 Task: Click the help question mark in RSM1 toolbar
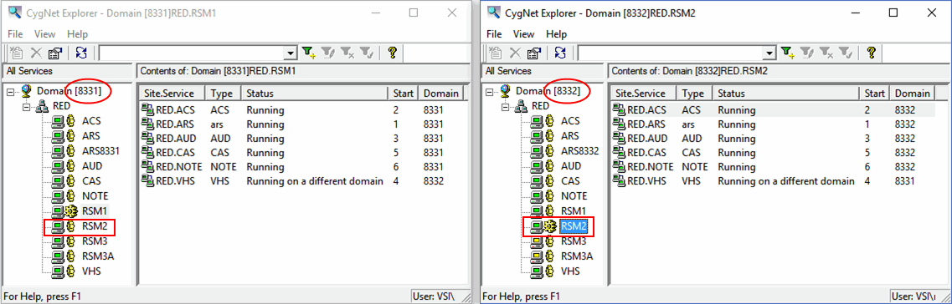(392, 53)
